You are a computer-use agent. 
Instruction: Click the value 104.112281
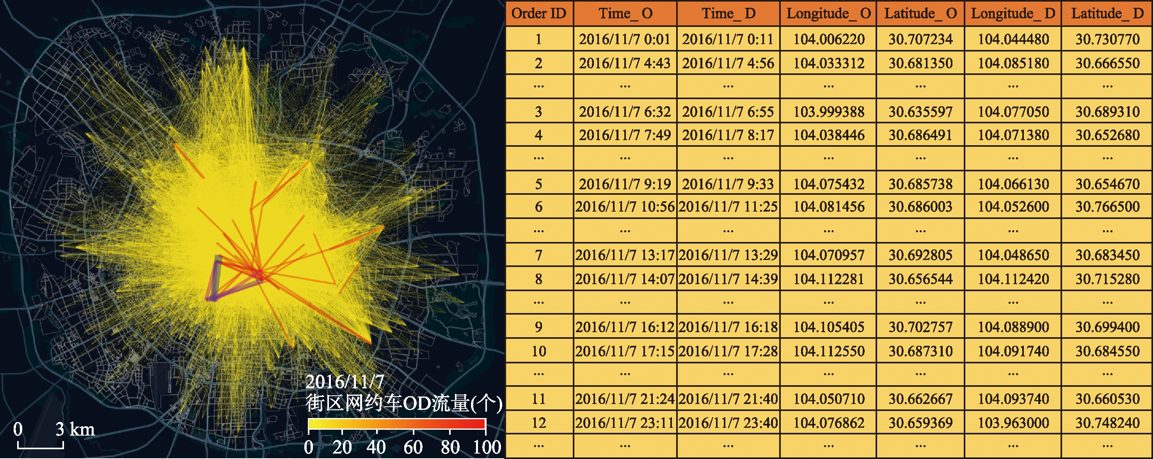828,279
